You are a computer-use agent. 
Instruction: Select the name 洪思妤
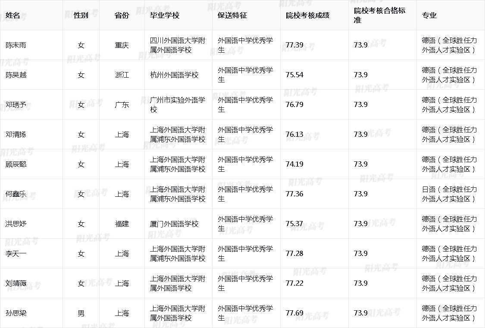click(16, 224)
